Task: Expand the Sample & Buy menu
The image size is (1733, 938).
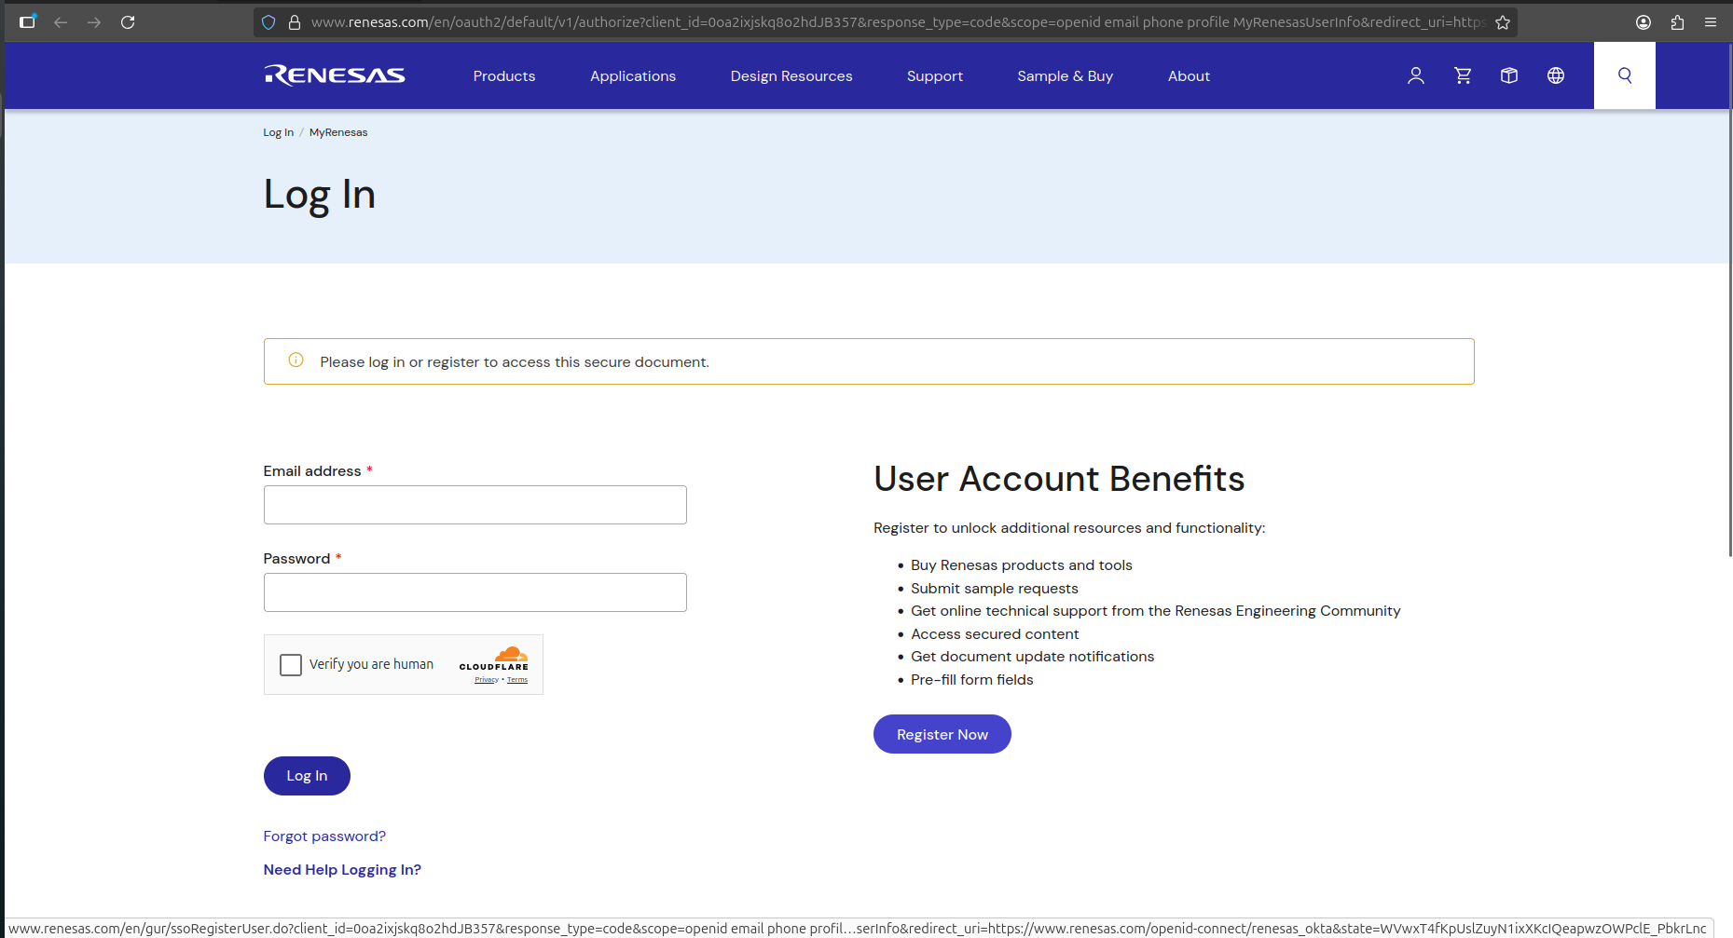Action: coord(1065,76)
